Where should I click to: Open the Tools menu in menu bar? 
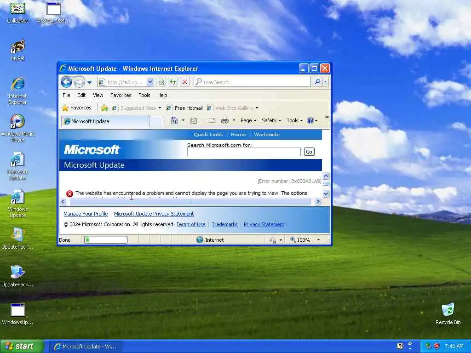pos(144,95)
